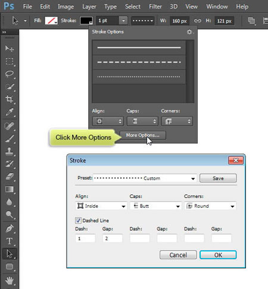Select the Rectangular Marquee tool
268x289 pixels.
[10, 61]
